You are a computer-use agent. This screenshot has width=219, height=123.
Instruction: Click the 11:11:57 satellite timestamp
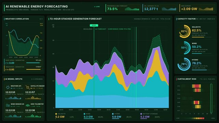(x=30, y=92)
